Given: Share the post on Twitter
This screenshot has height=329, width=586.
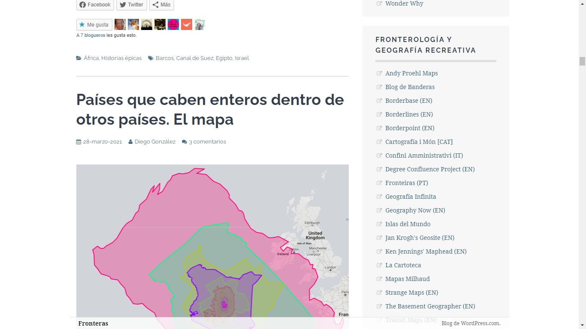Looking at the screenshot, I should click(x=132, y=5).
